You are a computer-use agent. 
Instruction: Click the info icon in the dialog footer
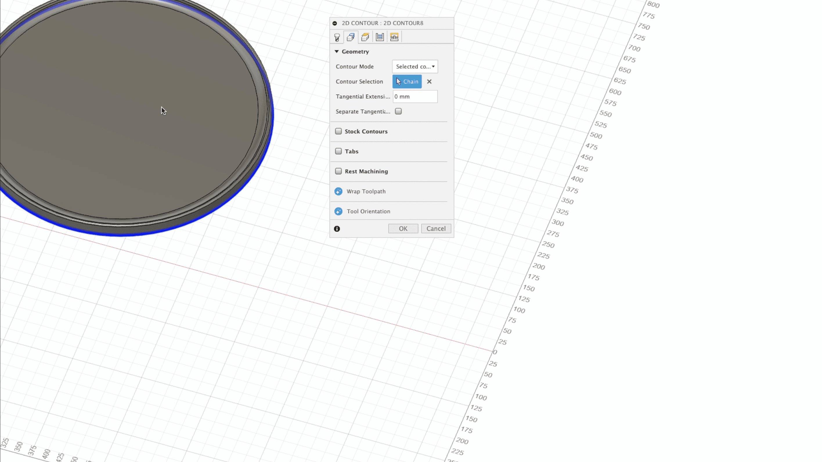pyautogui.click(x=337, y=228)
